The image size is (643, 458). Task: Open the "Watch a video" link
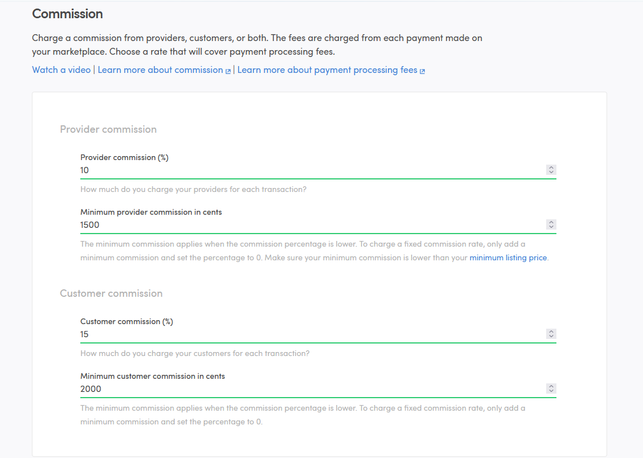tap(61, 69)
